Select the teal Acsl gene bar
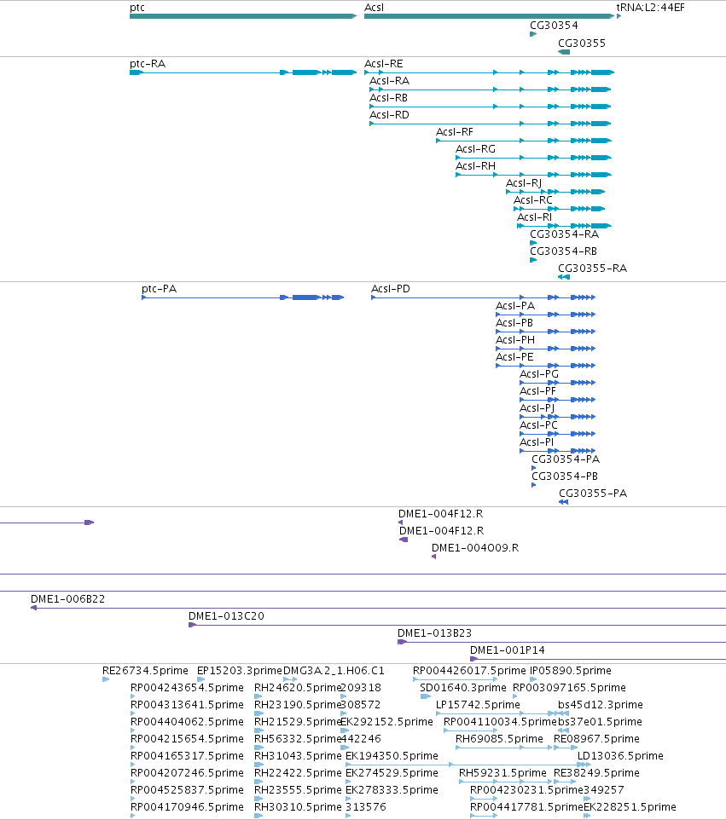 click(x=489, y=16)
